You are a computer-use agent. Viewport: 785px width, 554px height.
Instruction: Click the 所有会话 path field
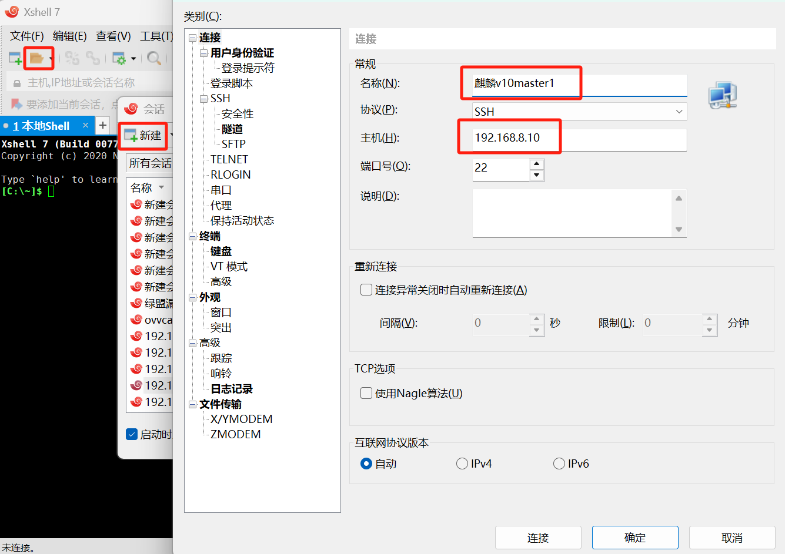tap(150, 163)
